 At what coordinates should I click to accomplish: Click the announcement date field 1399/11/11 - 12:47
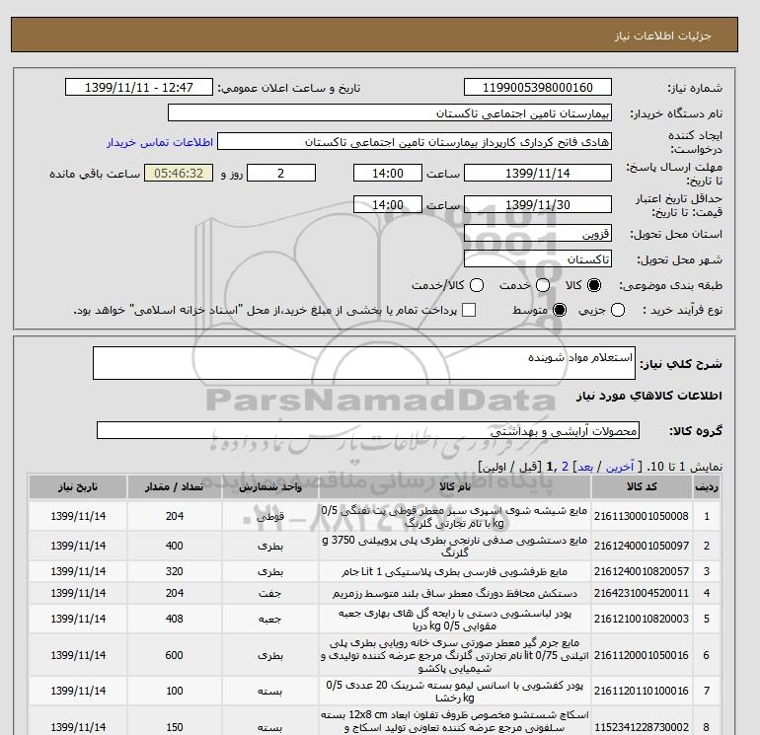(139, 87)
